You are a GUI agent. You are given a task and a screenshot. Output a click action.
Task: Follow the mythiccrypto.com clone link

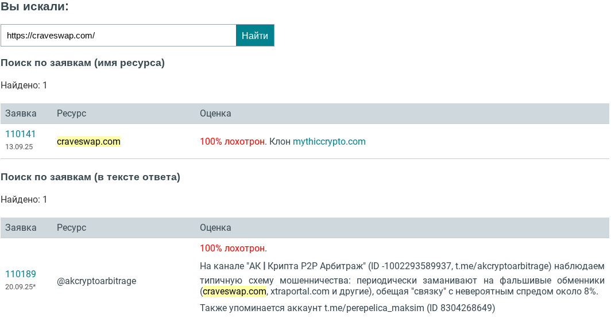pos(329,141)
